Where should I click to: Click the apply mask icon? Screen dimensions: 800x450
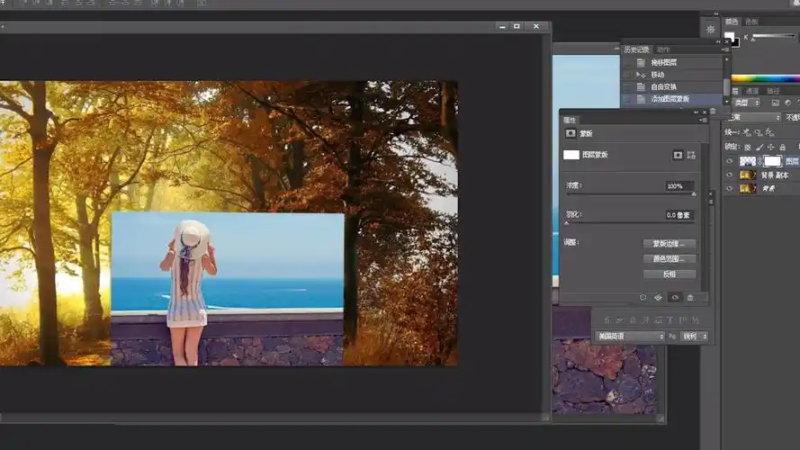[x=658, y=297]
